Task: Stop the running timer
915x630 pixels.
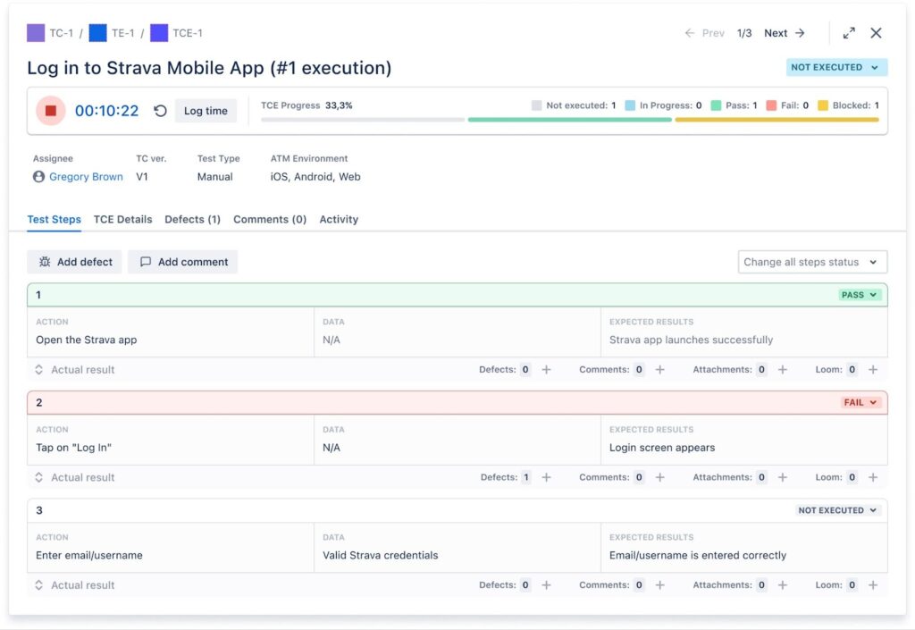Action: (x=51, y=111)
